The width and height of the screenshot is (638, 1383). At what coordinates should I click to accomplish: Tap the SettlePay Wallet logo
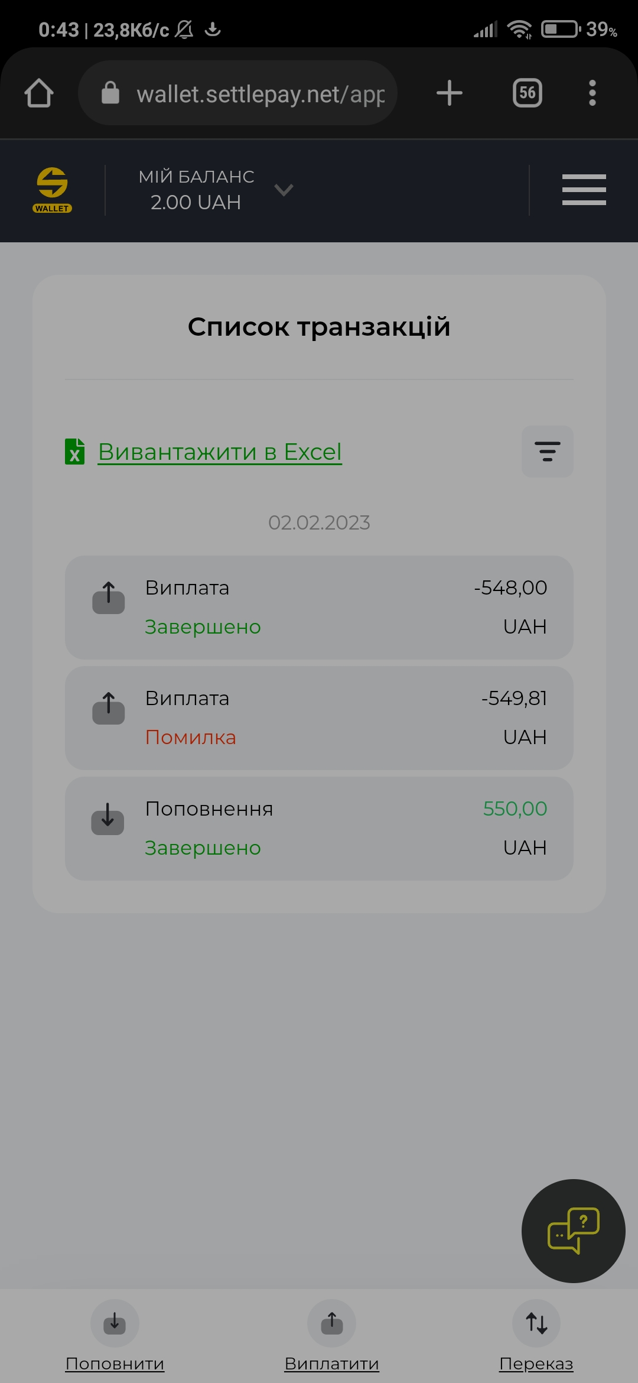click(x=52, y=190)
